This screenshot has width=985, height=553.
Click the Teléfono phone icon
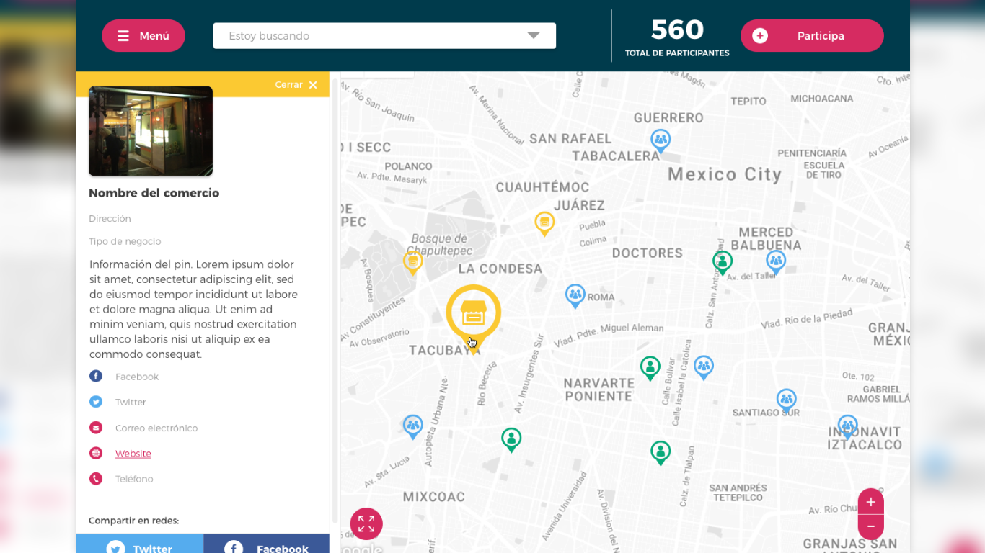(96, 479)
